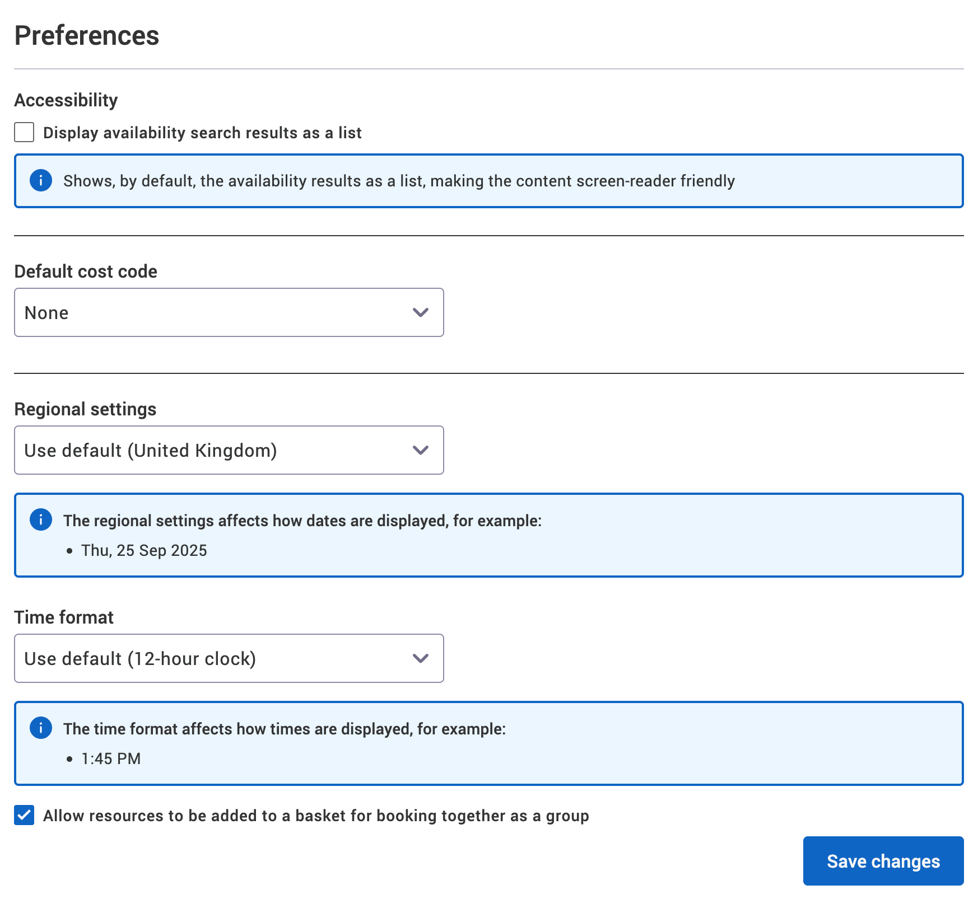Click the info icon in time format note
Screen dimensions: 978x899
[x=40, y=729]
